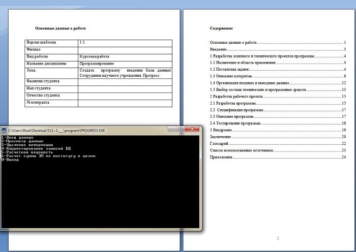This screenshot has height=252, width=356.
Task: Select console line '3-Удаление информации'
Action: click(x=27, y=145)
